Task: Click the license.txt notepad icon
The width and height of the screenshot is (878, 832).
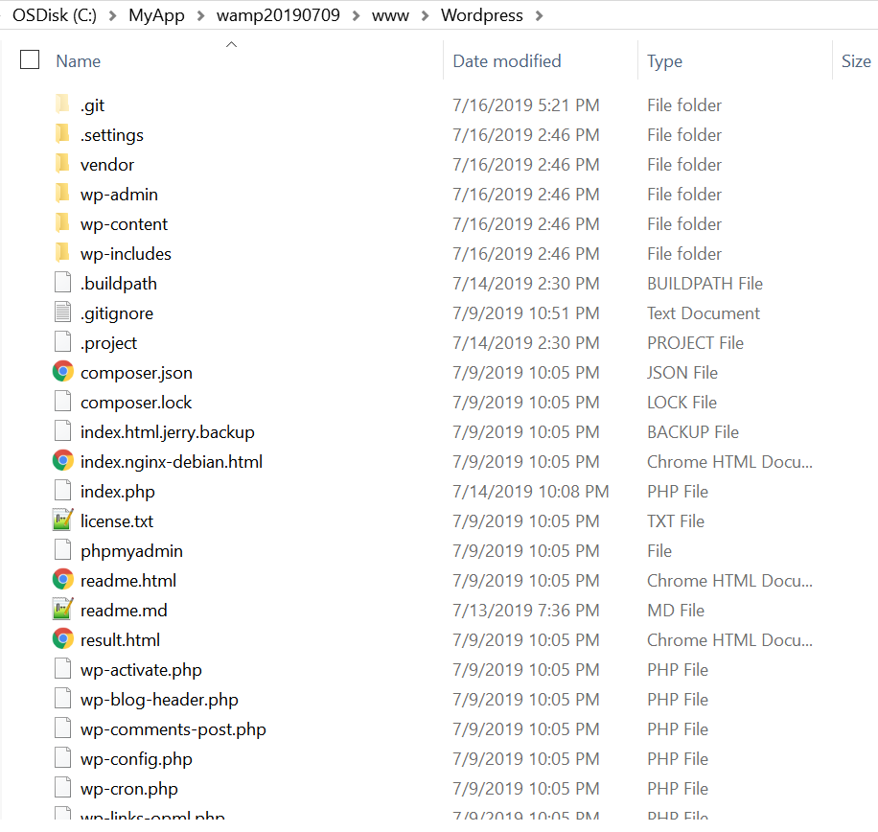Action: click(x=62, y=520)
